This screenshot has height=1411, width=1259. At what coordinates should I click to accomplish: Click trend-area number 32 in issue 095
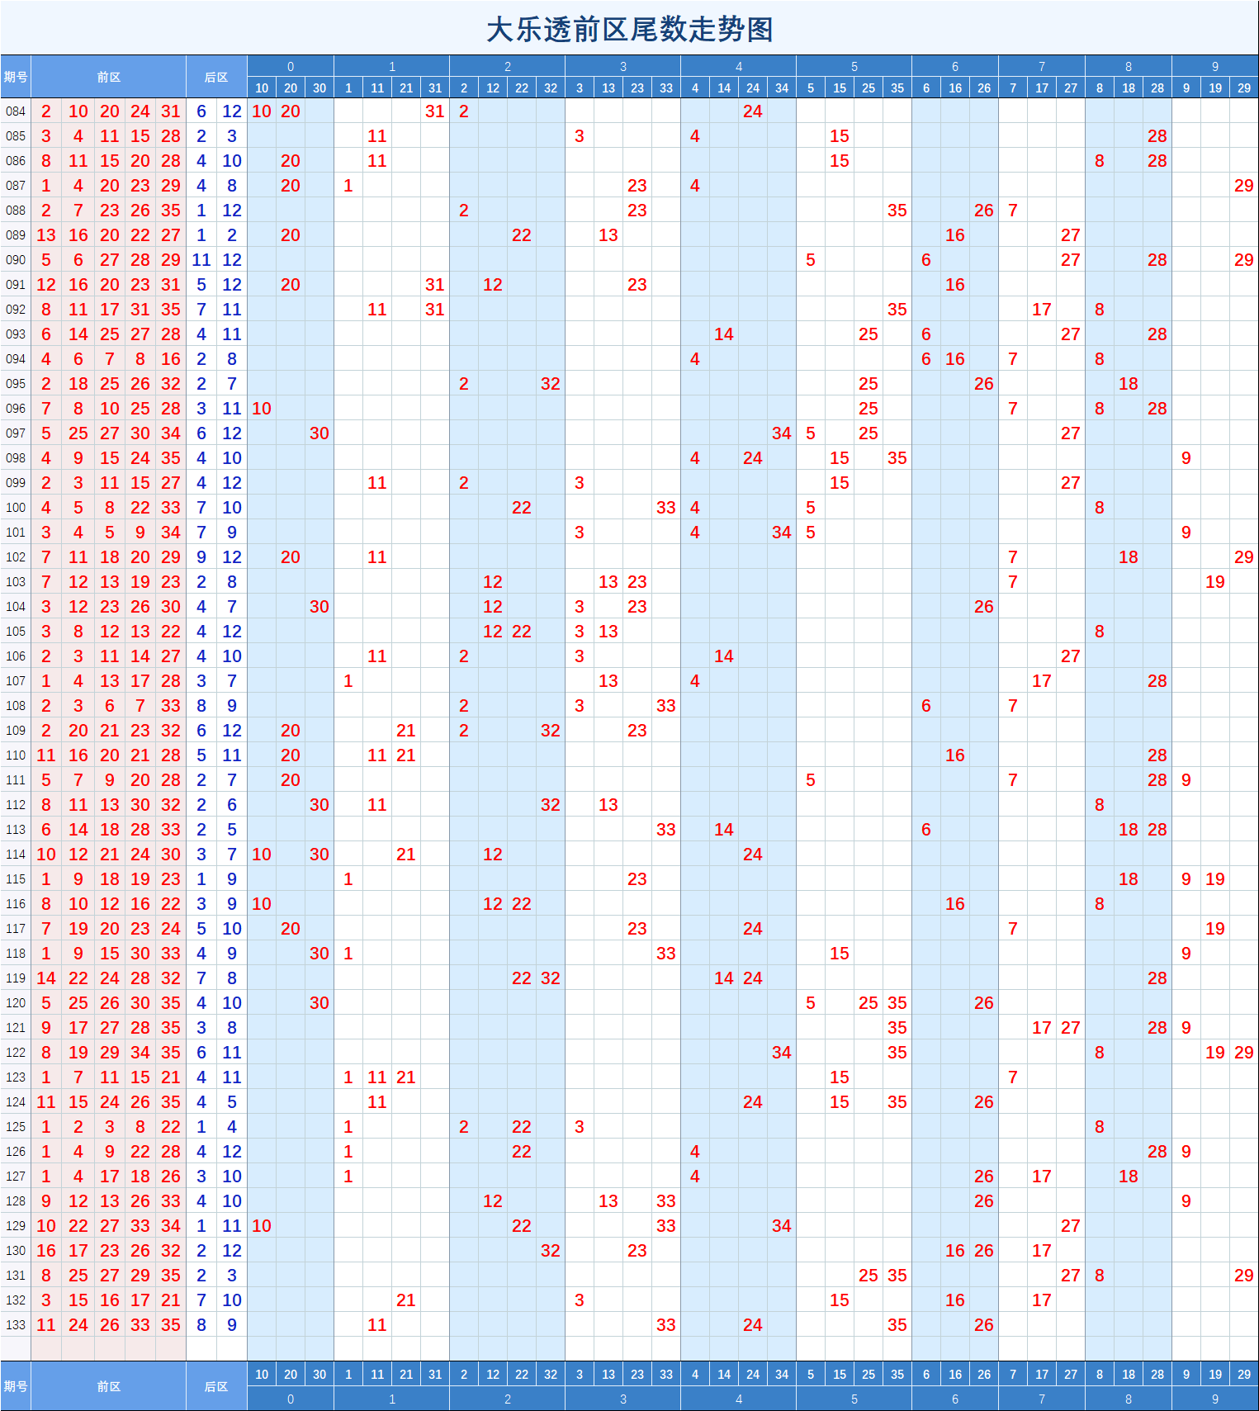(x=551, y=384)
